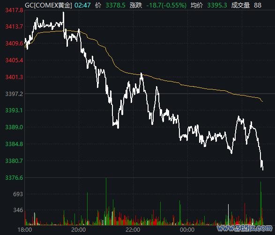Select the current price 3378.5 value

115,5
